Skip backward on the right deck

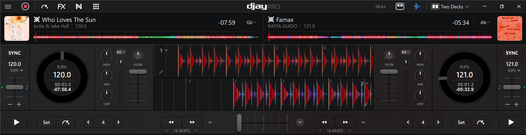click(x=324, y=122)
